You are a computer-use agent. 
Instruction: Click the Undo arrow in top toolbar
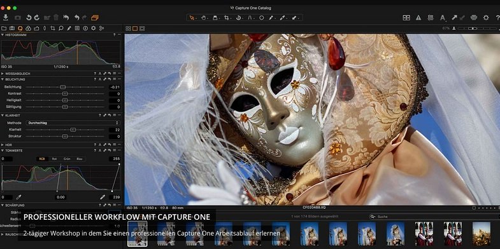click(77, 18)
